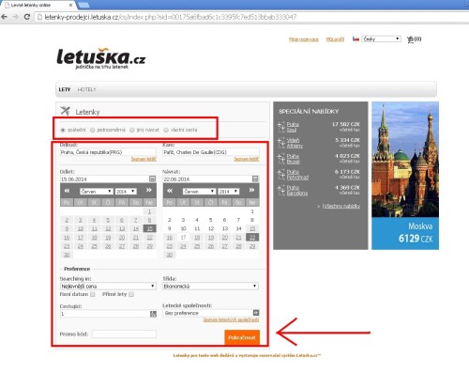Click the passengers picker icon
Screen dimensions: 469x373
[153, 314]
